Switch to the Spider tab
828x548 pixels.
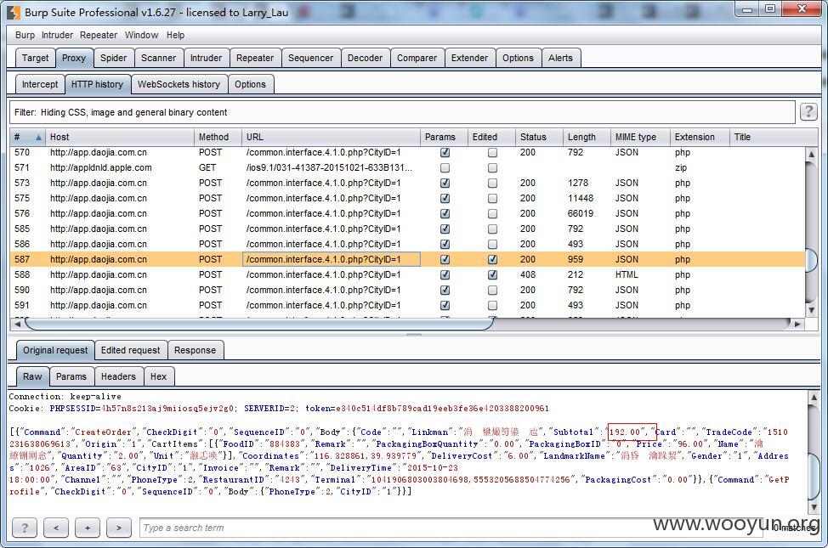tap(114, 58)
